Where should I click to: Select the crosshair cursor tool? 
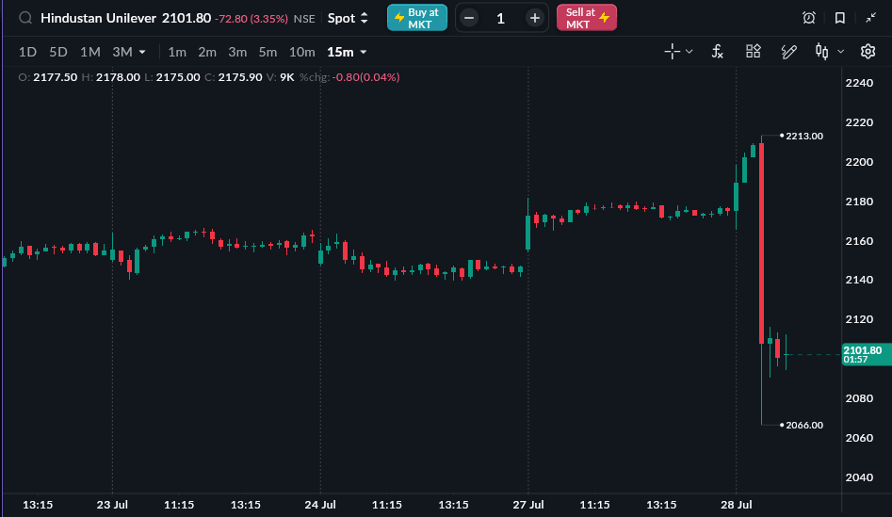[x=672, y=52]
